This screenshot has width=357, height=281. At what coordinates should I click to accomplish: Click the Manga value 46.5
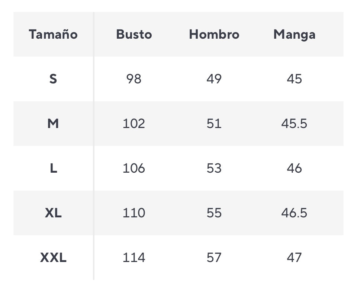point(294,213)
